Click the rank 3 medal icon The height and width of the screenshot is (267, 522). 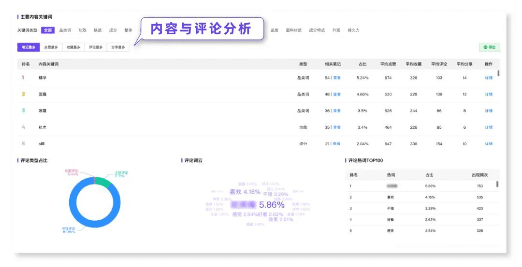click(x=23, y=110)
